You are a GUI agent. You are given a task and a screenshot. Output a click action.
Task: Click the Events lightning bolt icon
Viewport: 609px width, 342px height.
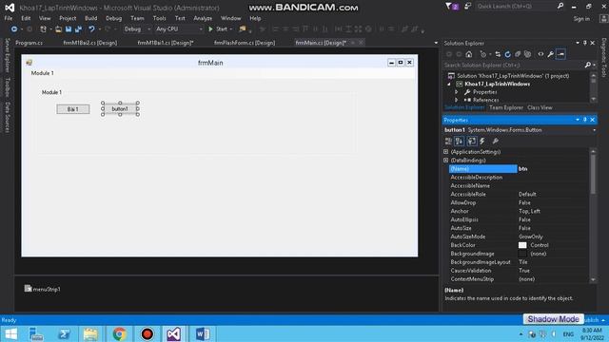[x=482, y=142]
